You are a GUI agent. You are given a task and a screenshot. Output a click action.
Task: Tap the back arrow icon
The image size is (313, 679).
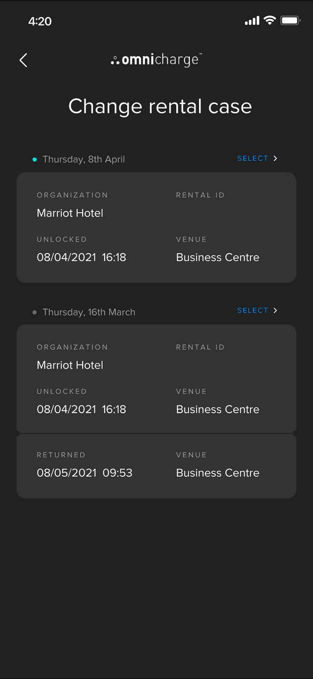tap(23, 60)
